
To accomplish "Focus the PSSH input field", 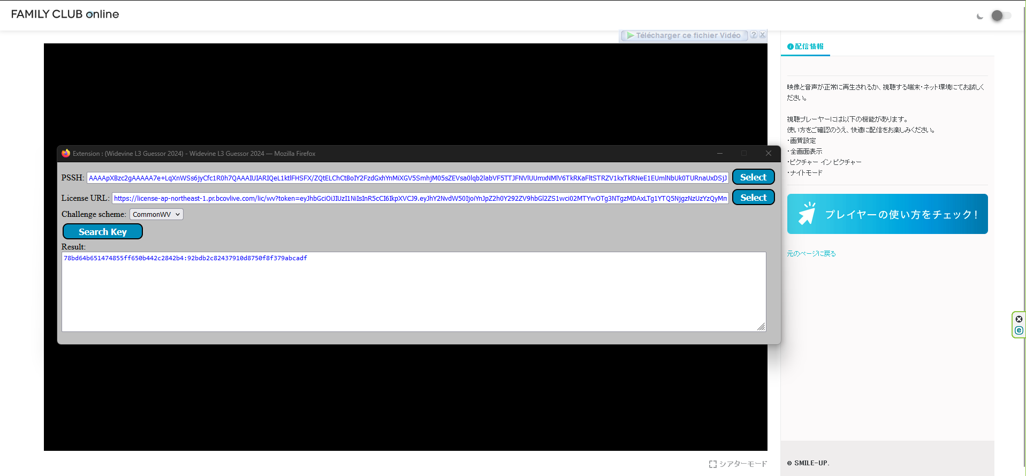I will pyautogui.click(x=408, y=178).
